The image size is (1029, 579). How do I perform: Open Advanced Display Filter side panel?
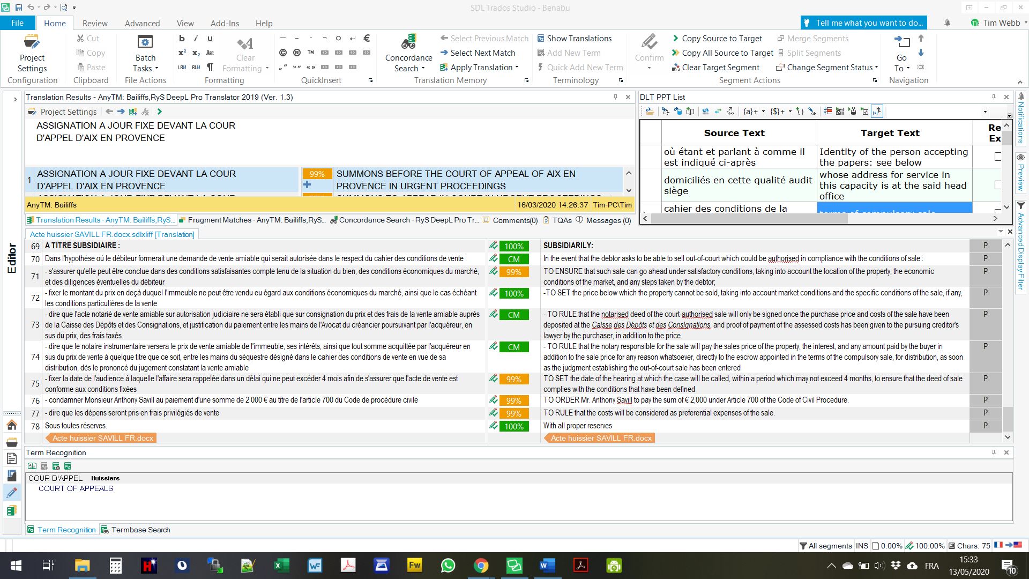click(1020, 246)
